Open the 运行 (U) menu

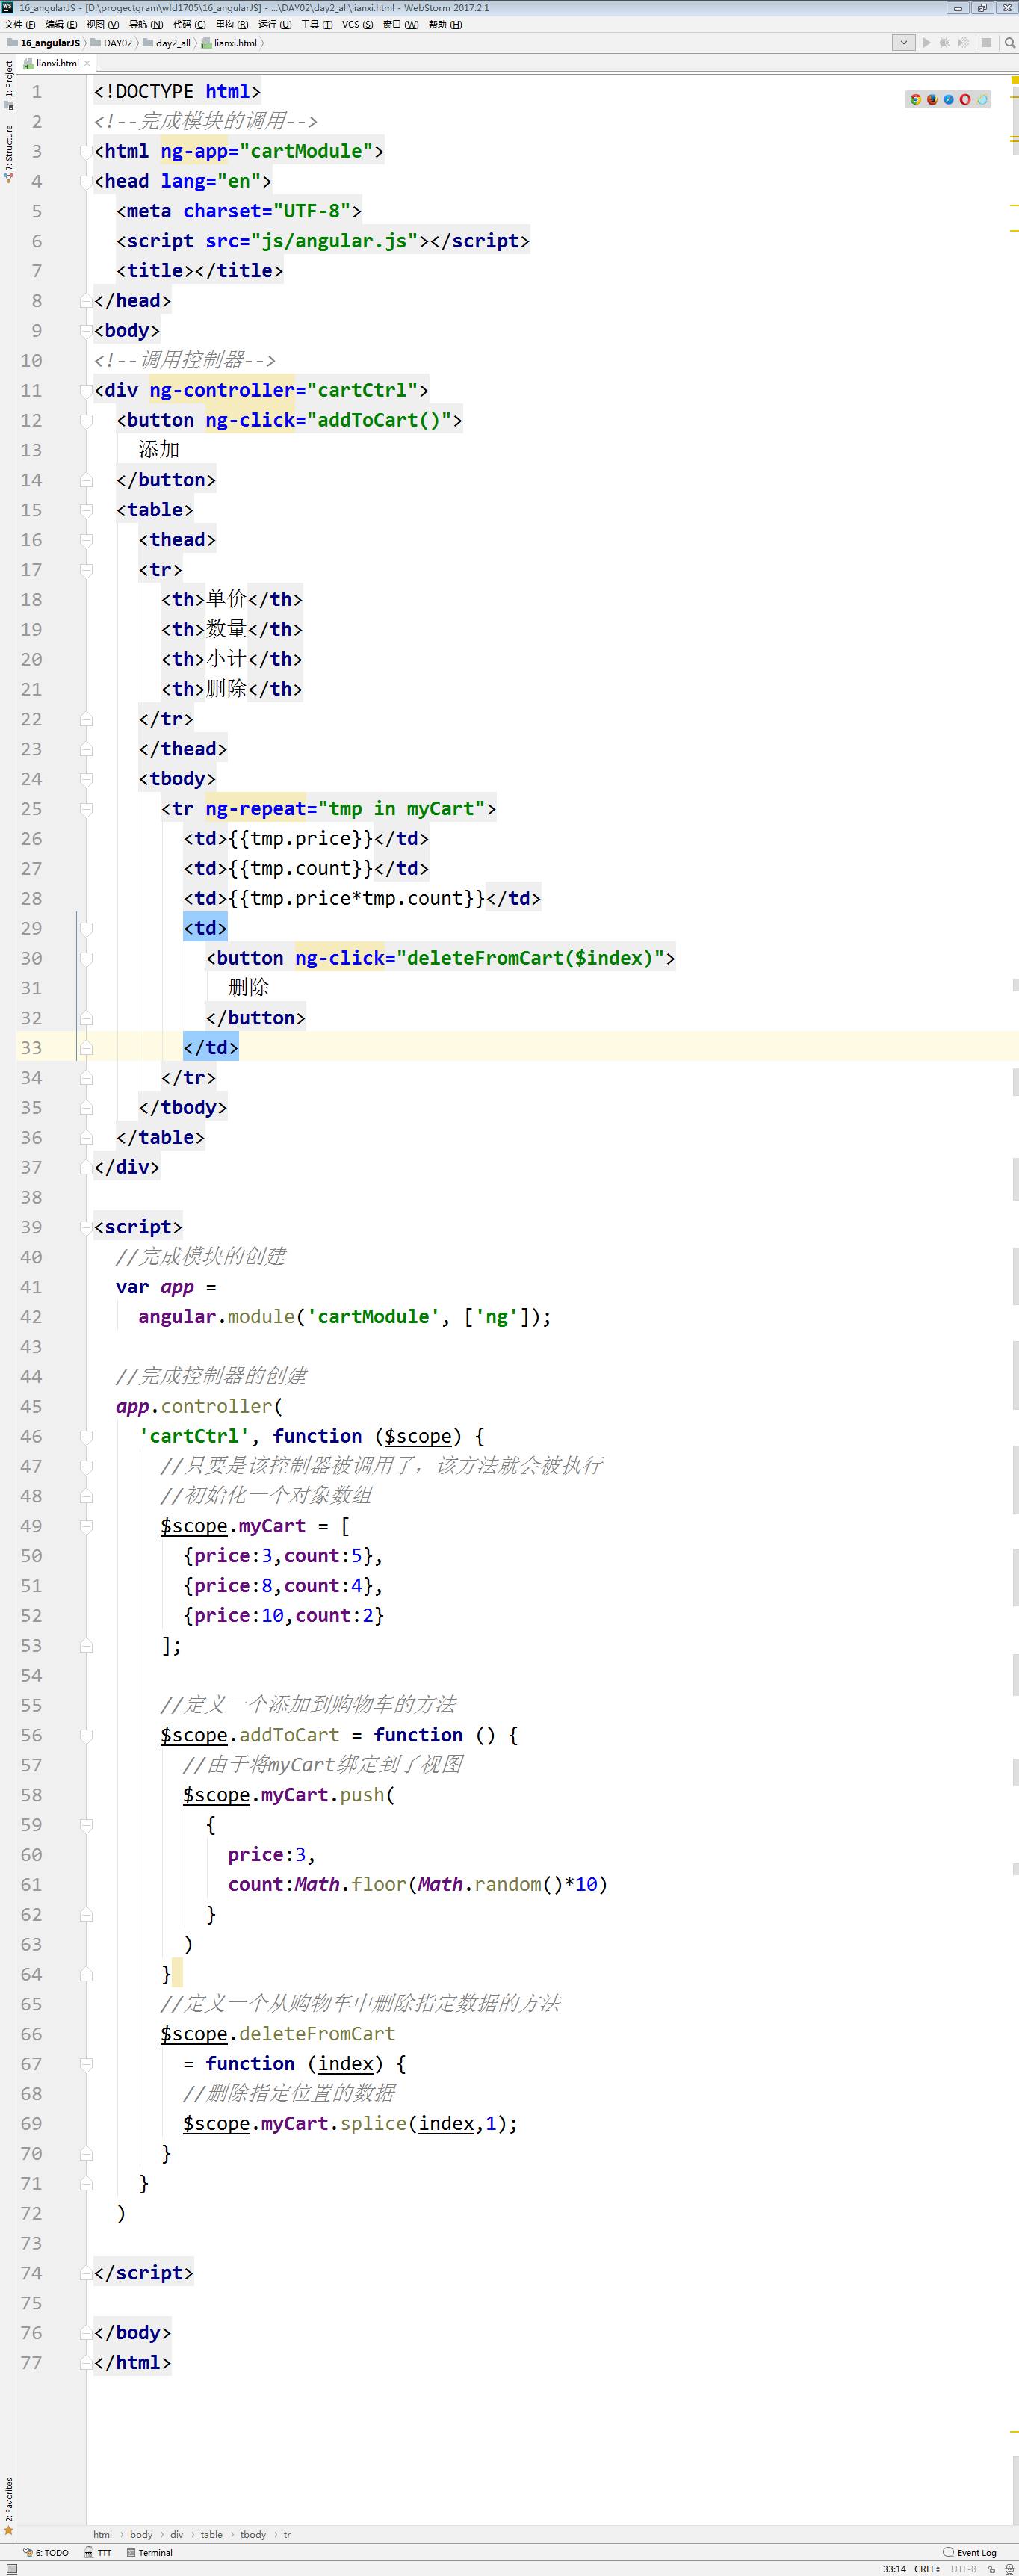275,25
